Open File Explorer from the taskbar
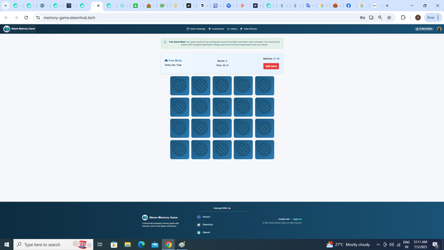 pyautogui.click(x=128, y=244)
